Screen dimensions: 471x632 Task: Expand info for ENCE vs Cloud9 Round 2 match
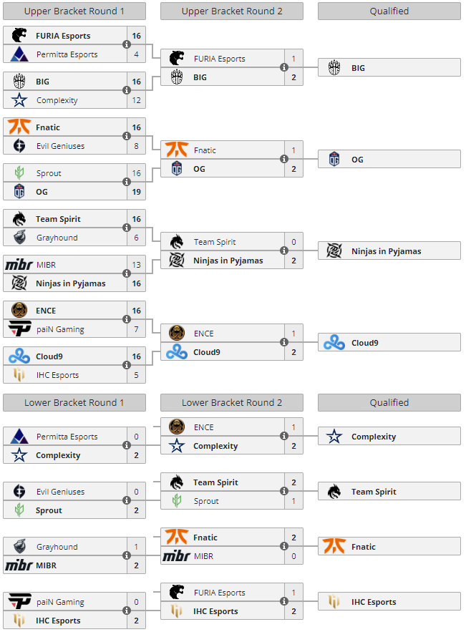(284, 343)
